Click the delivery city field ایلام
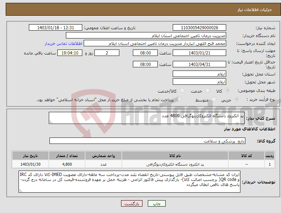Viewport: 281px width, 213px height. point(199,82)
